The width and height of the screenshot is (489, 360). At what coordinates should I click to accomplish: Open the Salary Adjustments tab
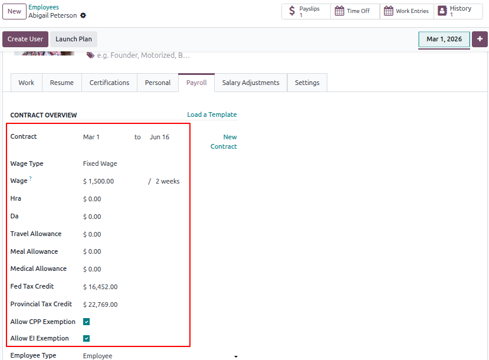251,83
